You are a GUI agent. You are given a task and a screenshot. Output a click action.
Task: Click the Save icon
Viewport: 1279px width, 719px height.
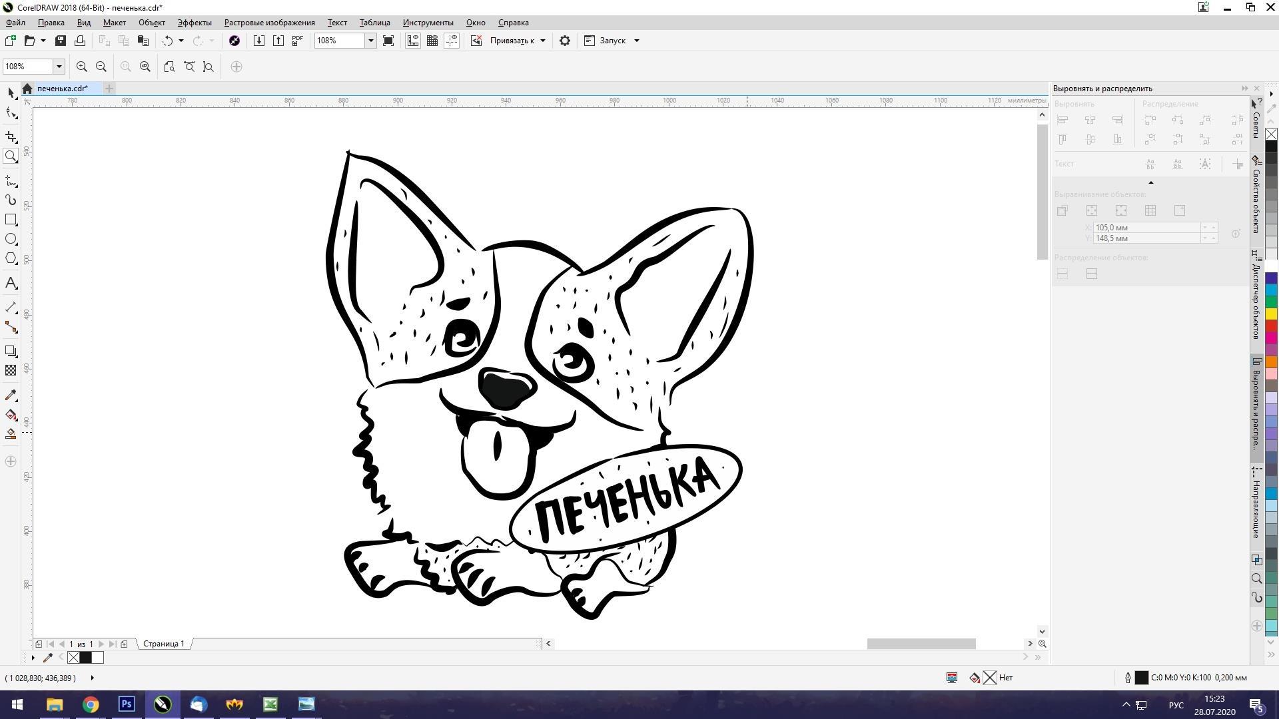point(61,41)
